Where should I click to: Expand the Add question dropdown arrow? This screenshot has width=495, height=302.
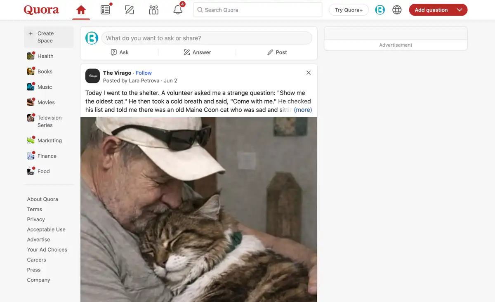[460, 10]
